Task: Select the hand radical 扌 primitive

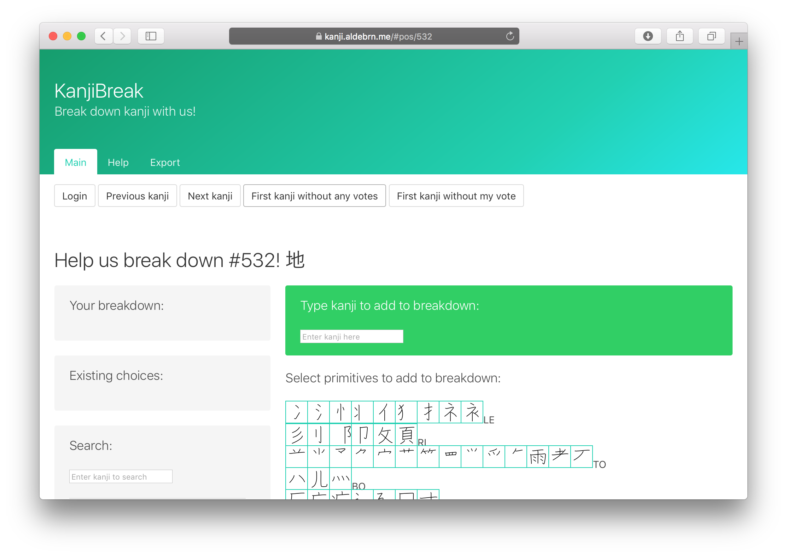Action: click(x=428, y=412)
